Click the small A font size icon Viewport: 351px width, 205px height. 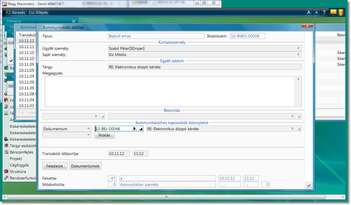pyautogui.click(x=316, y=12)
